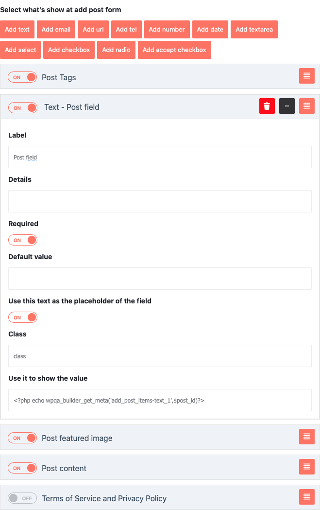Enable Terms of Service and Privacy Policy

(22, 498)
